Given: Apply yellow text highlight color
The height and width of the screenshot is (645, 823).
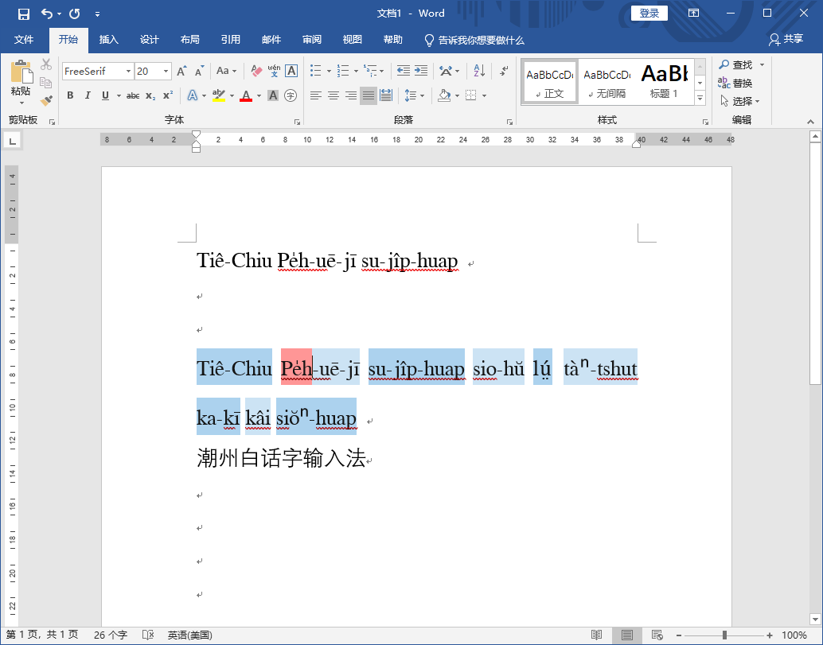Looking at the screenshot, I should click(x=219, y=95).
